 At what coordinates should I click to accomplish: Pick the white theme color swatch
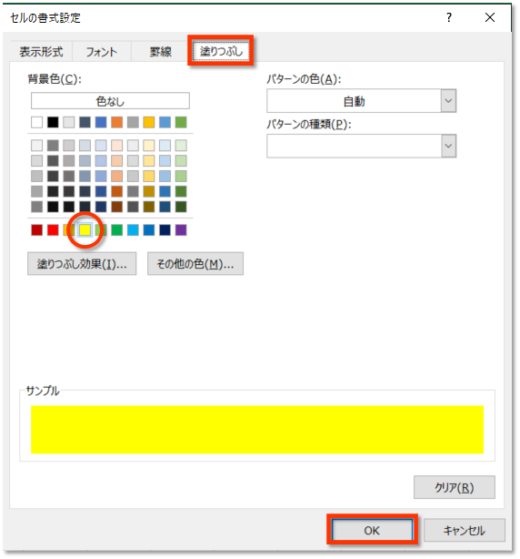click(36, 122)
